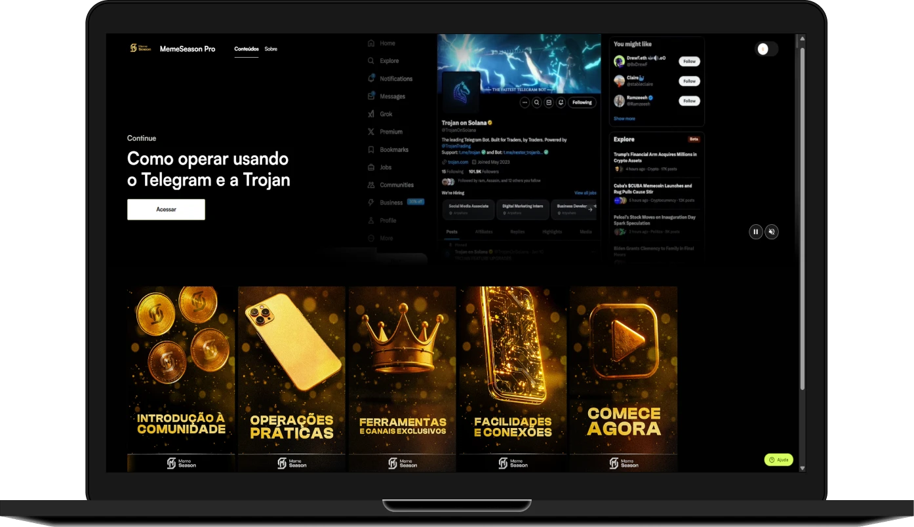Click the 'MemeSeason Pro' title text
914x527 pixels.
click(188, 49)
